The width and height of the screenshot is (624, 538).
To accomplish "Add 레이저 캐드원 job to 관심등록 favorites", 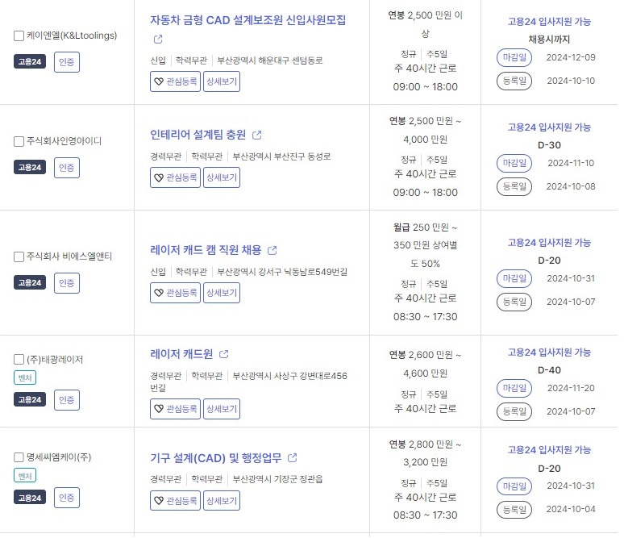I will [x=175, y=409].
